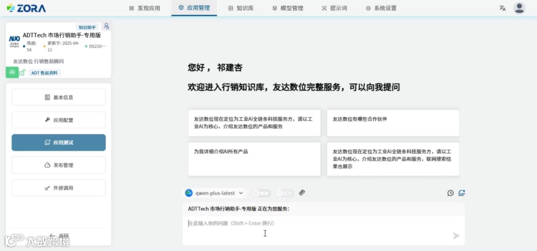
Task: Click the 返回 back button
Action: pos(59,236)
